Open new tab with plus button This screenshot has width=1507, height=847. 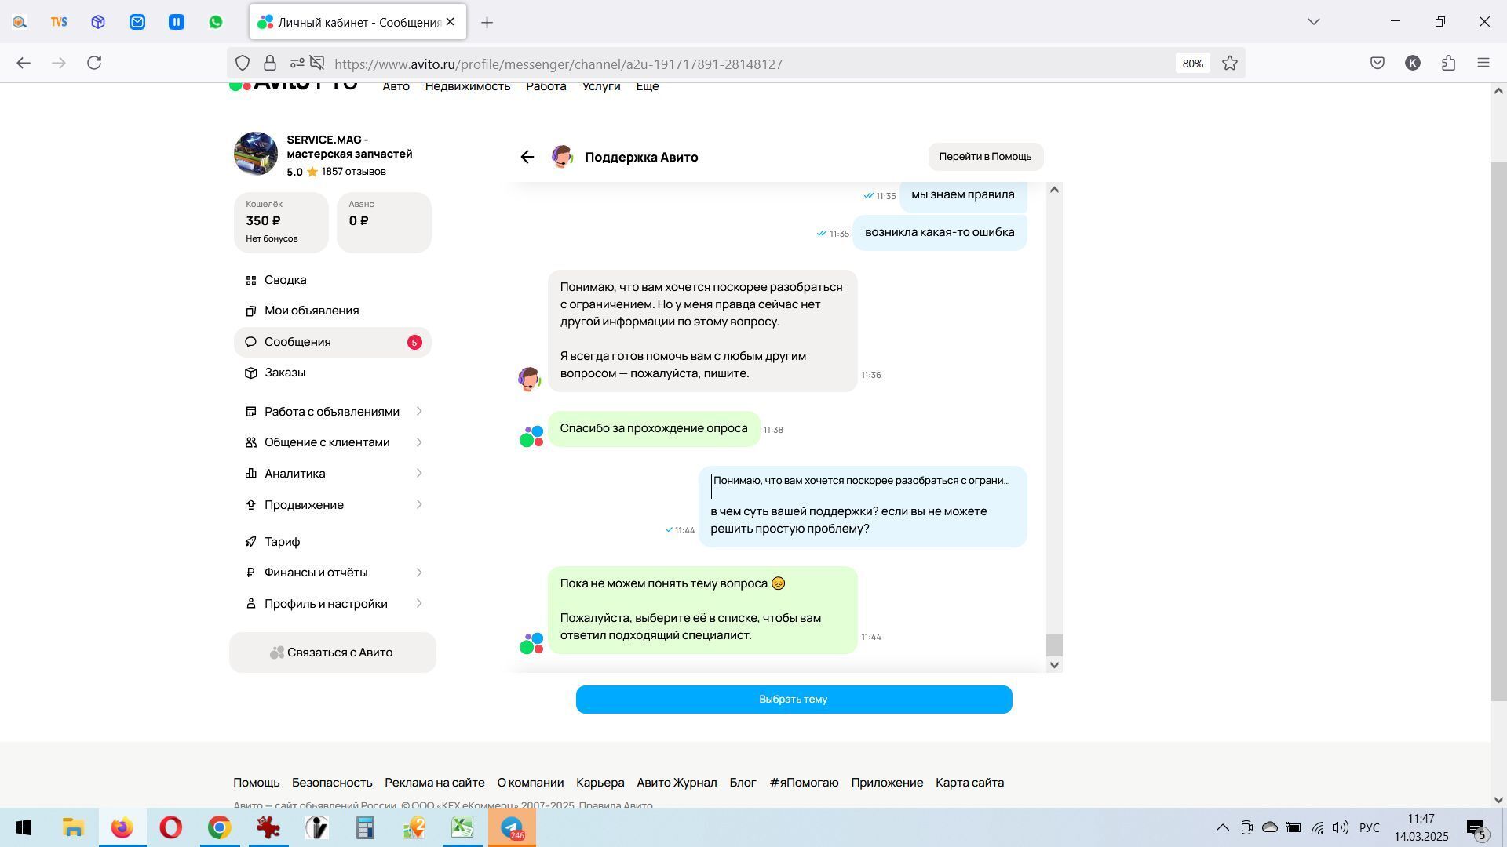487,23
